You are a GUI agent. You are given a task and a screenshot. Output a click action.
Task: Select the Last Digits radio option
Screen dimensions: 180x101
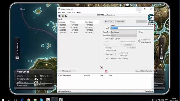pyautogui.click(x=119, y=55)
